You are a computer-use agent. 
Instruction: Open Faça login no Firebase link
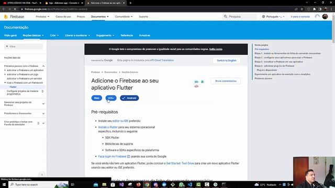pos(114,157)
